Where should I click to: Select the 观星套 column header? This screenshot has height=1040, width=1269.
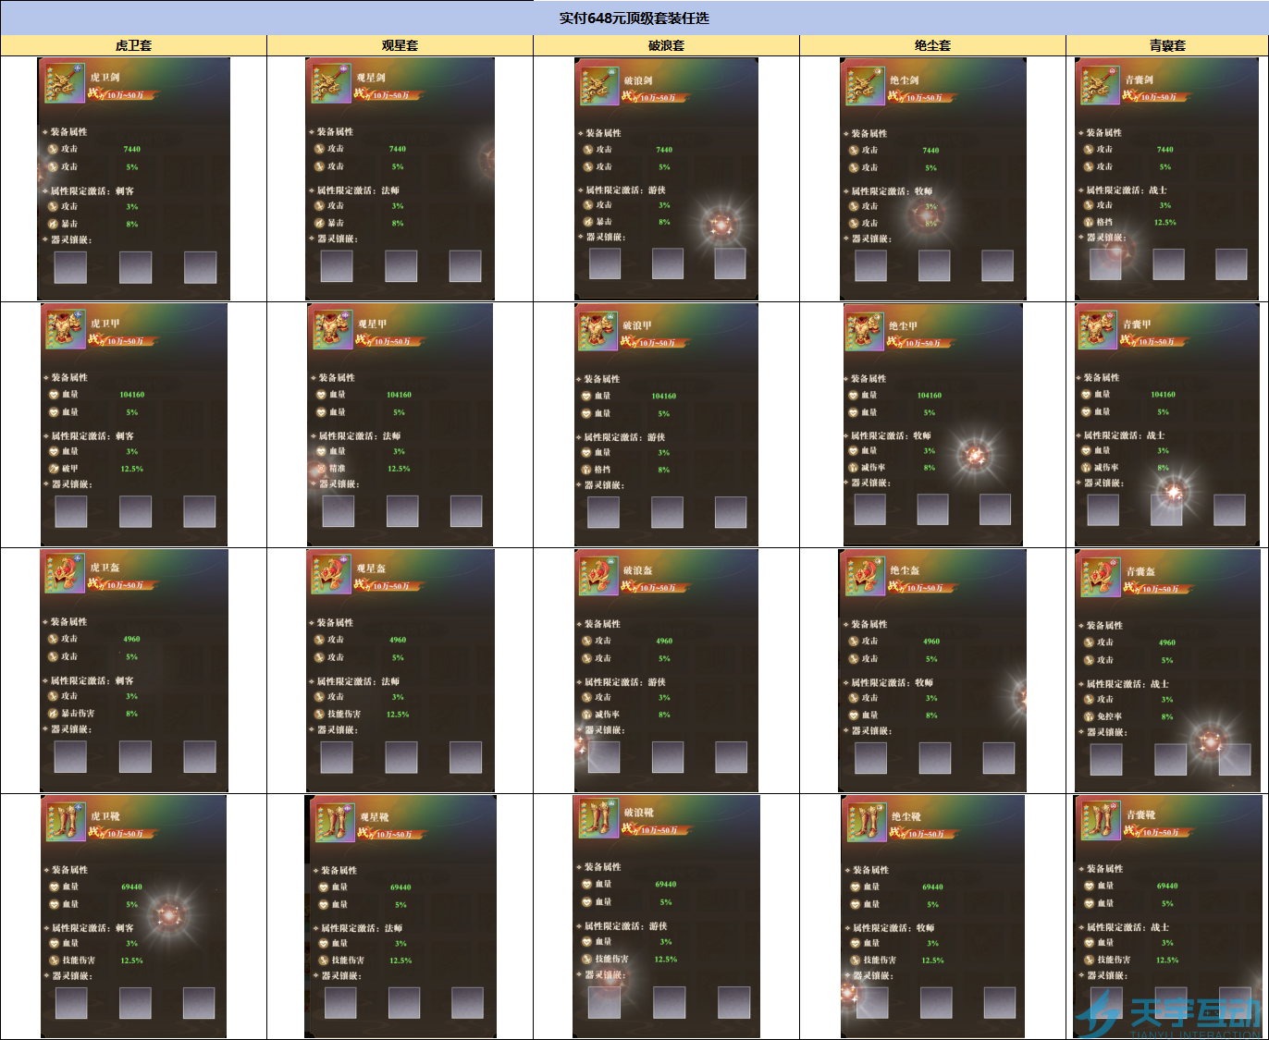pos(400,45)
